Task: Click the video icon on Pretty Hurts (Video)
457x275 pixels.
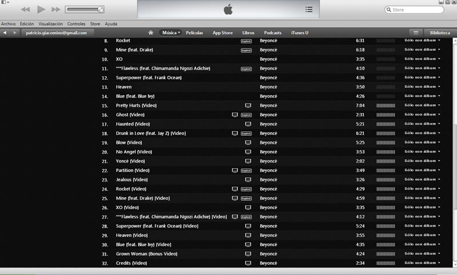Action: coord(248,106)
